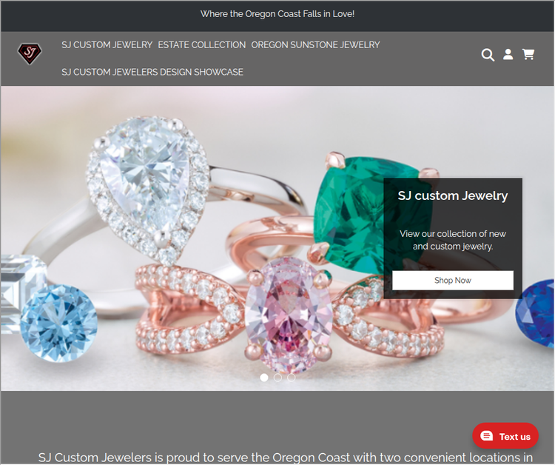Select the first carousel slide dot

(264, 378)
